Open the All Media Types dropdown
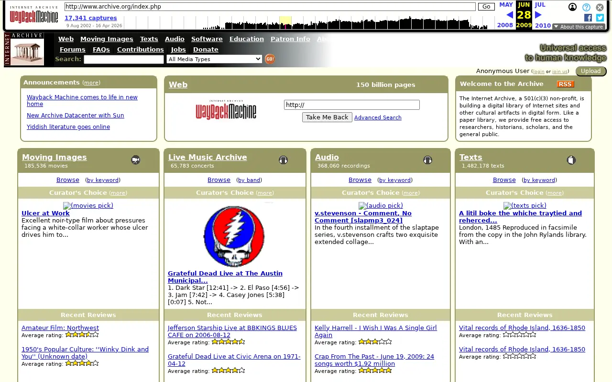The height and width of the screenshot is (382, 612). point(214,59)
